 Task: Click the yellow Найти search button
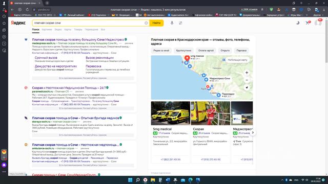point(156,23)
